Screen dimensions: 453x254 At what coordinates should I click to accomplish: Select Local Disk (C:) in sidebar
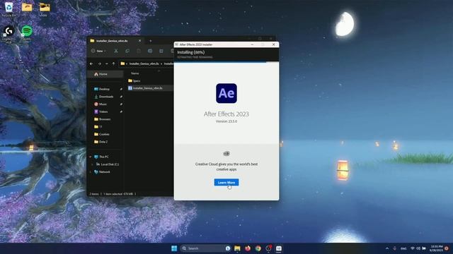108,164
